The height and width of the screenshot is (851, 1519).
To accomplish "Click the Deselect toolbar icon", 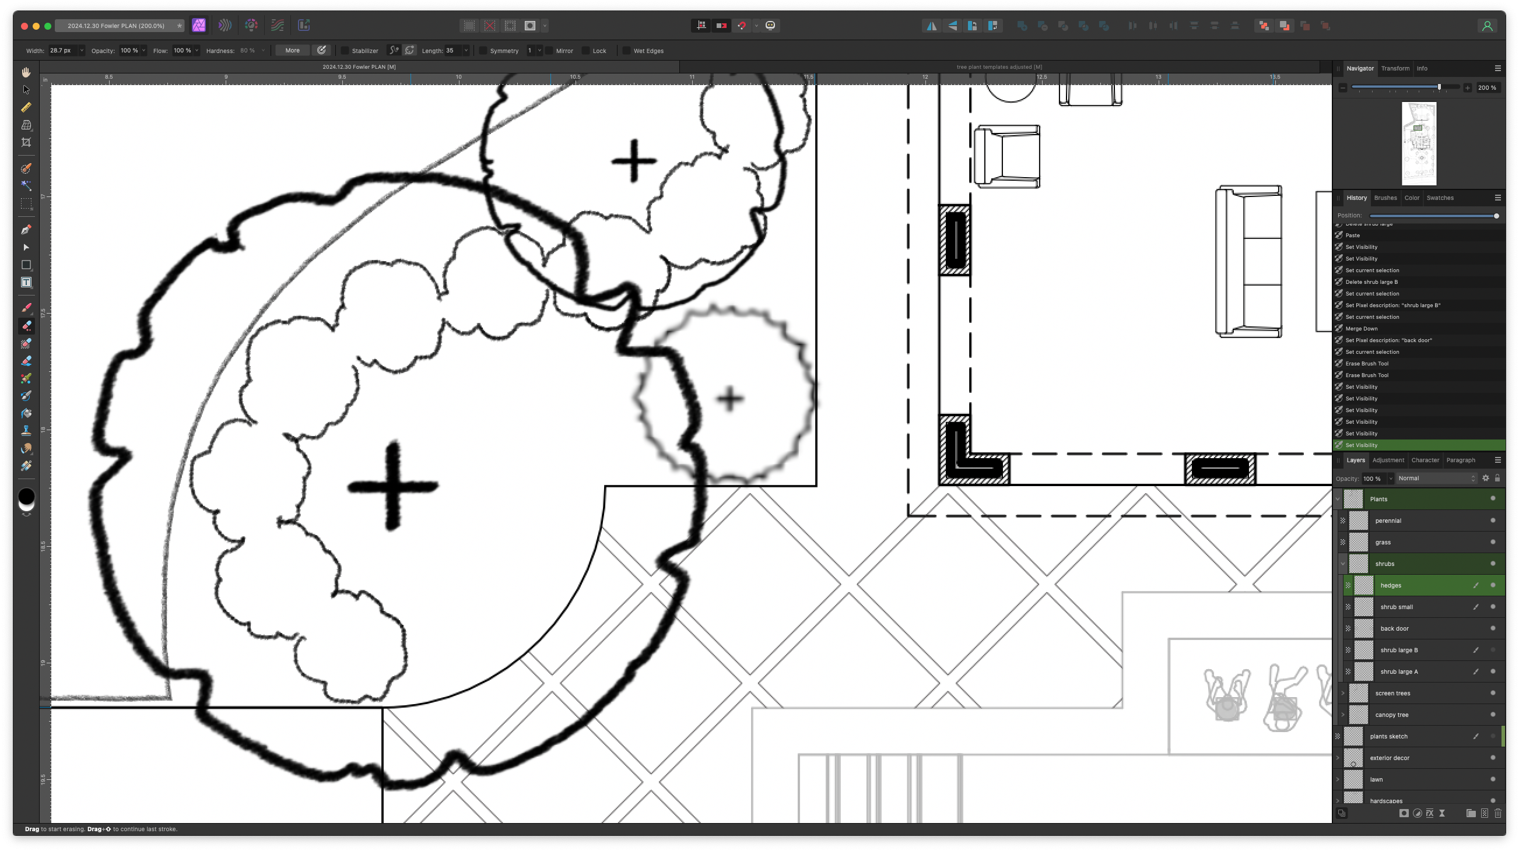I will point(489,26).
